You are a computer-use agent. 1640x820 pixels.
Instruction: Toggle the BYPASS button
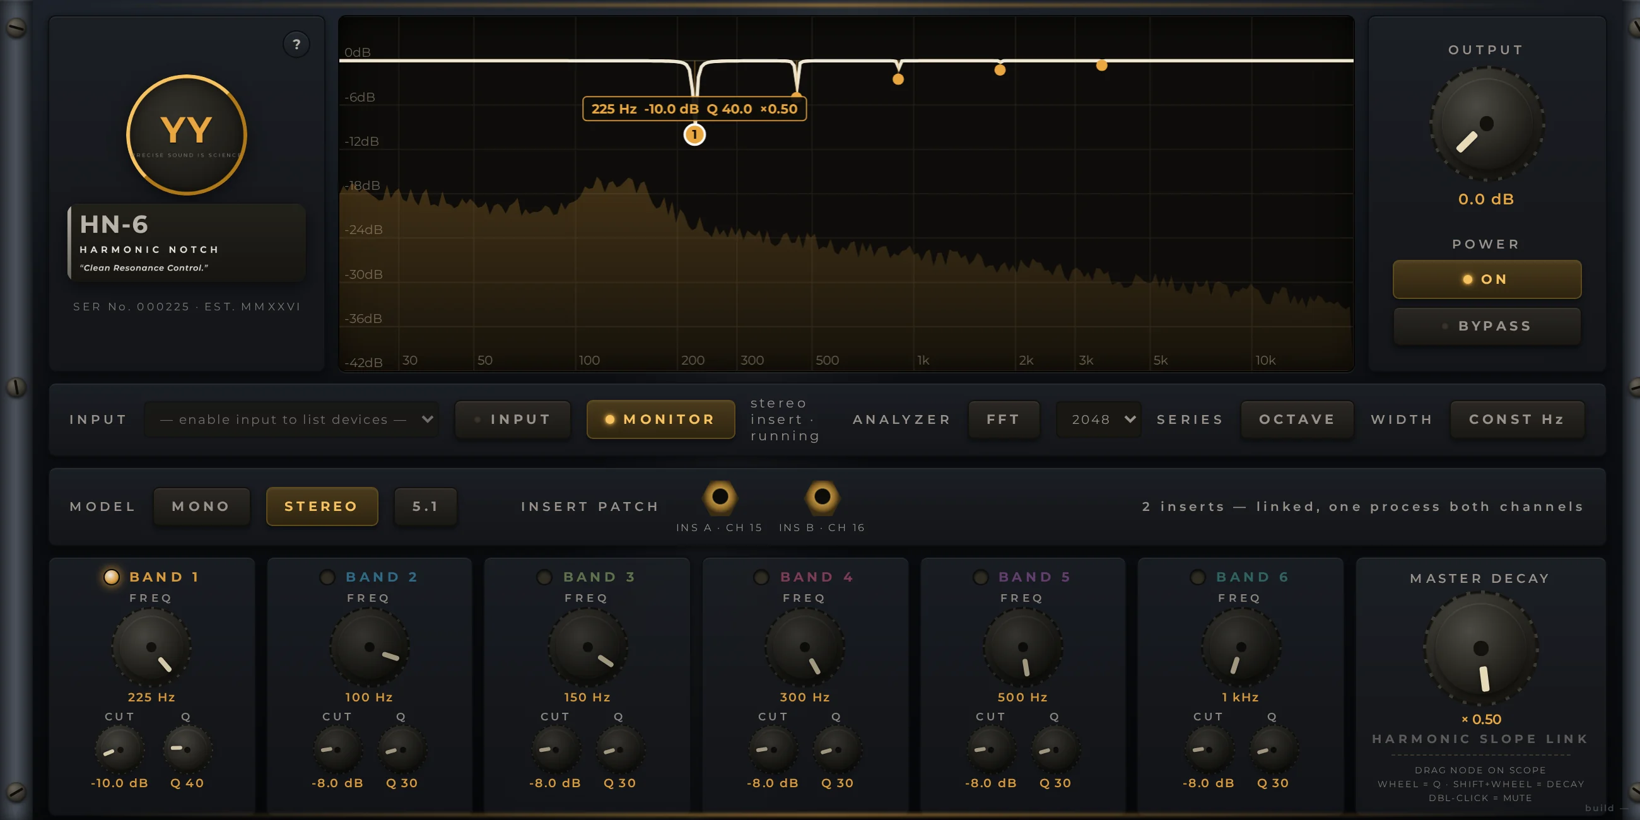point(1487,326)
